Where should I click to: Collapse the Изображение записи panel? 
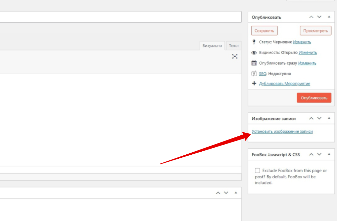[x=329, y=118]
